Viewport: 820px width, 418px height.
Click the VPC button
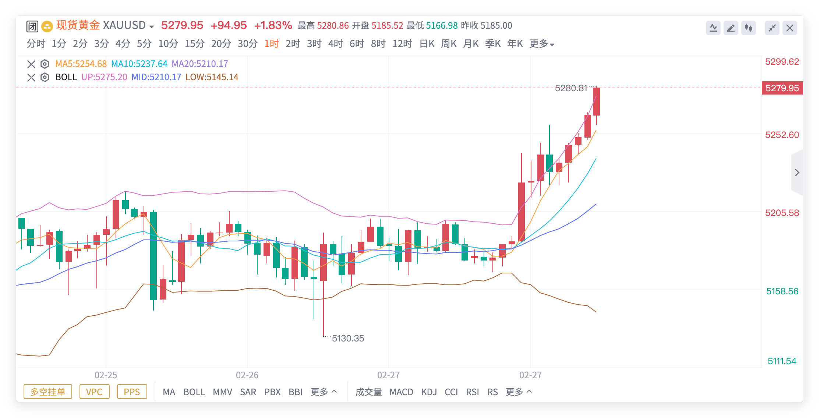(x=94, y=392)
